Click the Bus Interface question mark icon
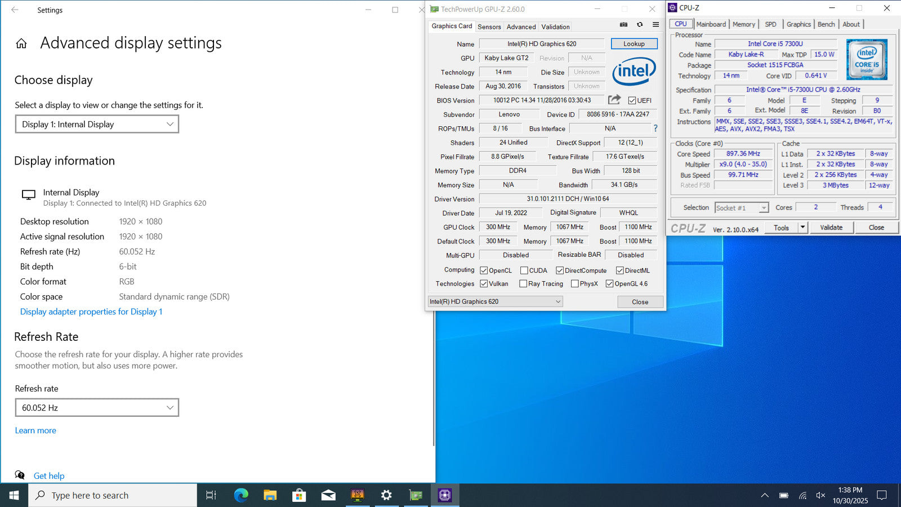Viewport: 901px width, 507px height. click(655, 128)
